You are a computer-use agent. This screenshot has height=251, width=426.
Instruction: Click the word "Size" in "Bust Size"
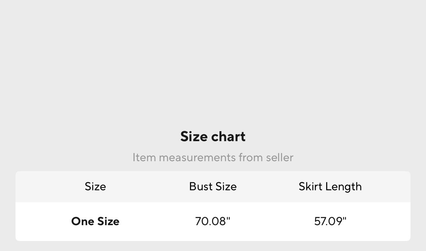tap(225, 186)
